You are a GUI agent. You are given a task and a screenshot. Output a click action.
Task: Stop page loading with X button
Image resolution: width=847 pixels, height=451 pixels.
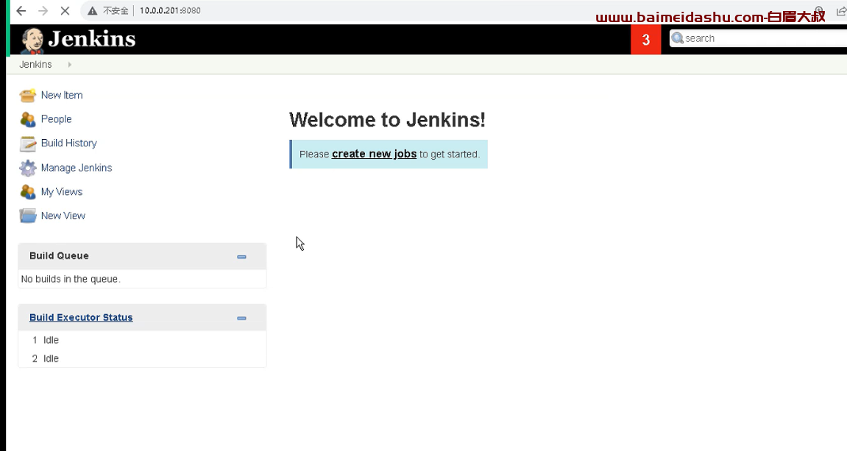(65, 11)
